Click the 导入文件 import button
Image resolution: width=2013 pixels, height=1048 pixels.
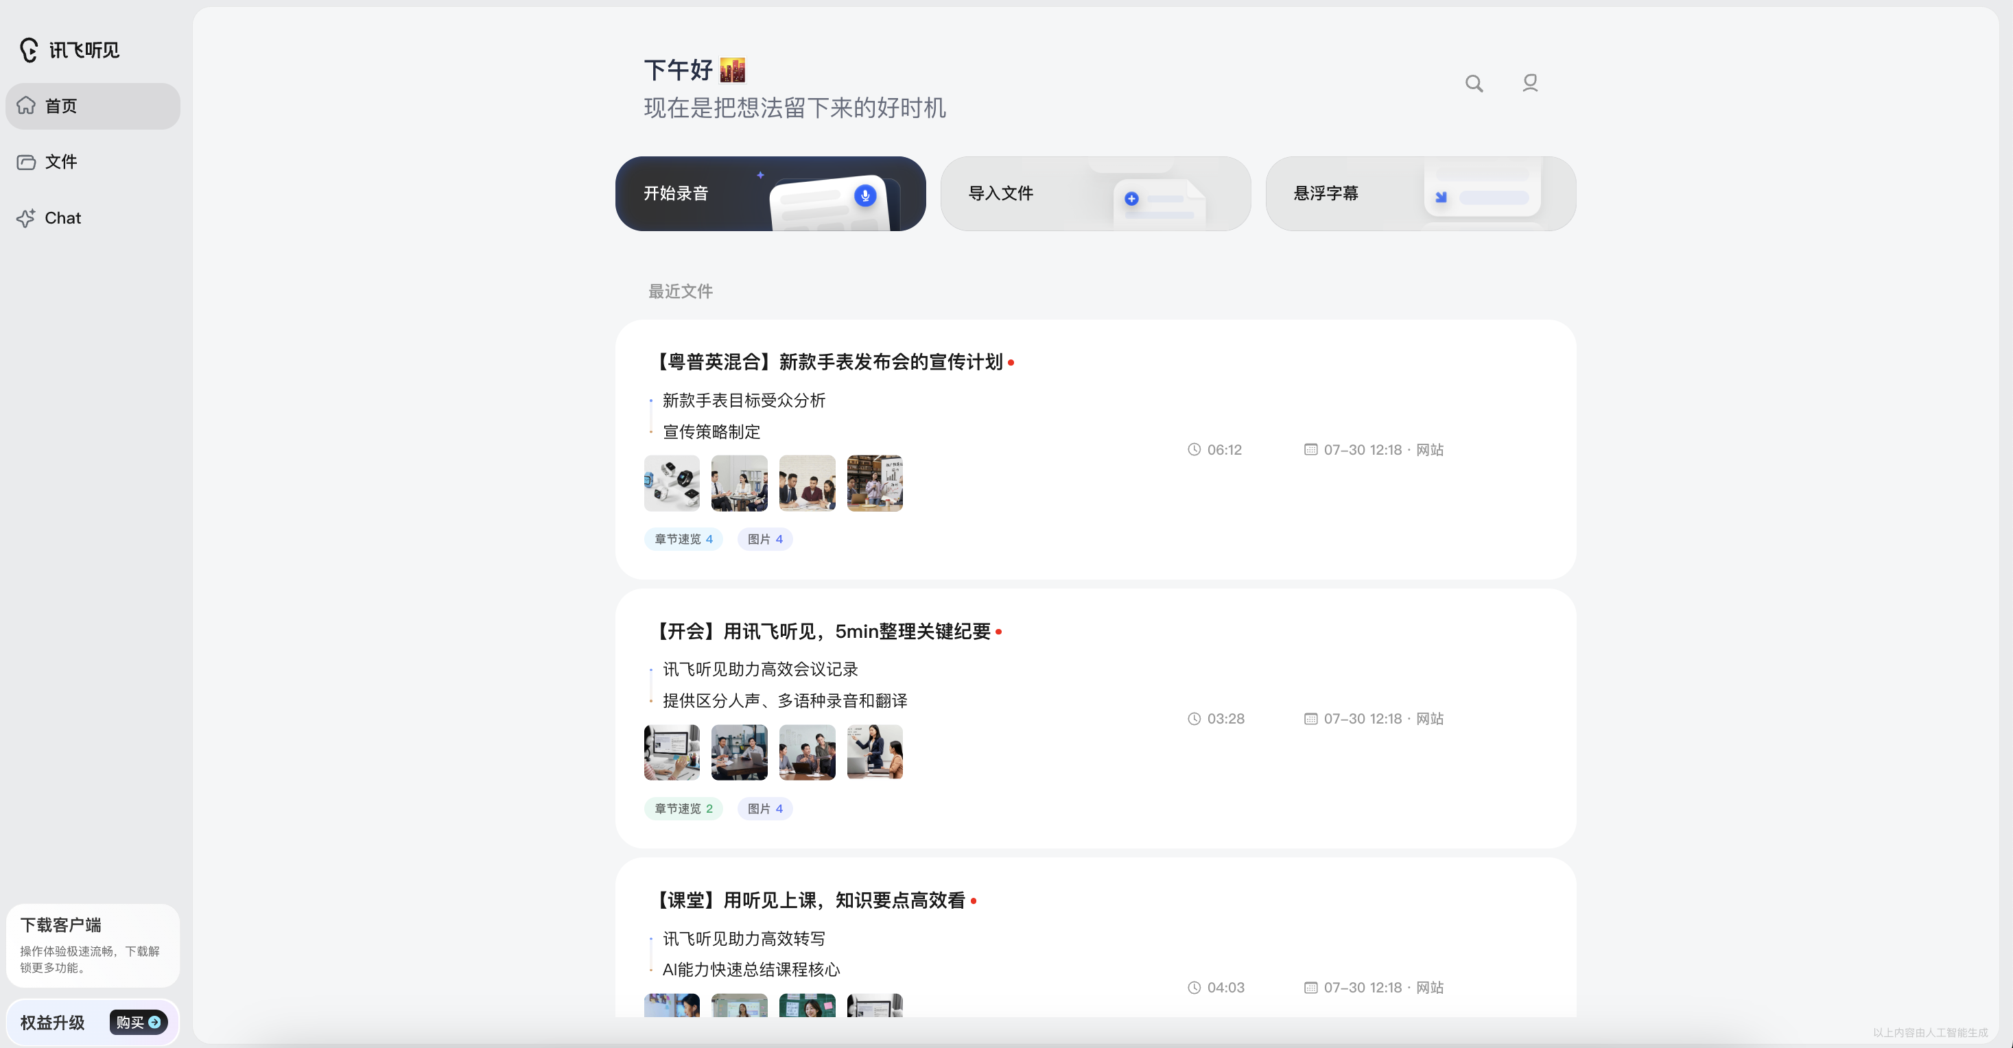(1096, 193)
